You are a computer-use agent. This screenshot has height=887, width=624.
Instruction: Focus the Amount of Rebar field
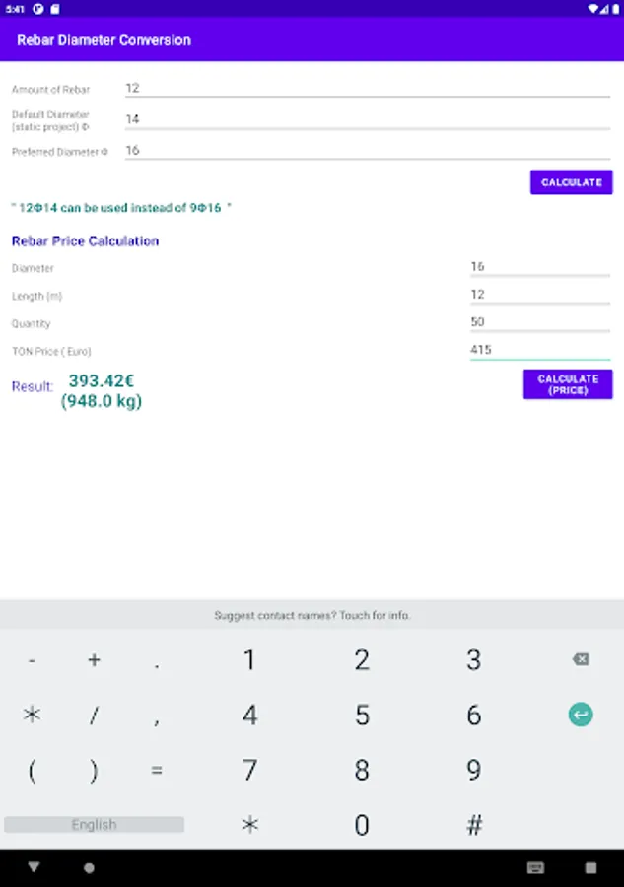point(367,88)
